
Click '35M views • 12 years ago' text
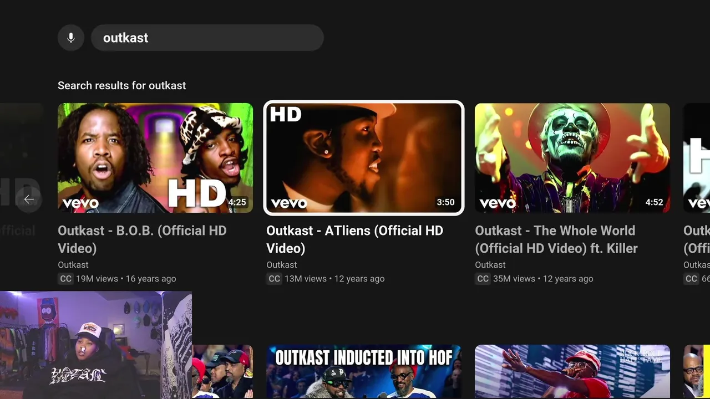point(543,279)
